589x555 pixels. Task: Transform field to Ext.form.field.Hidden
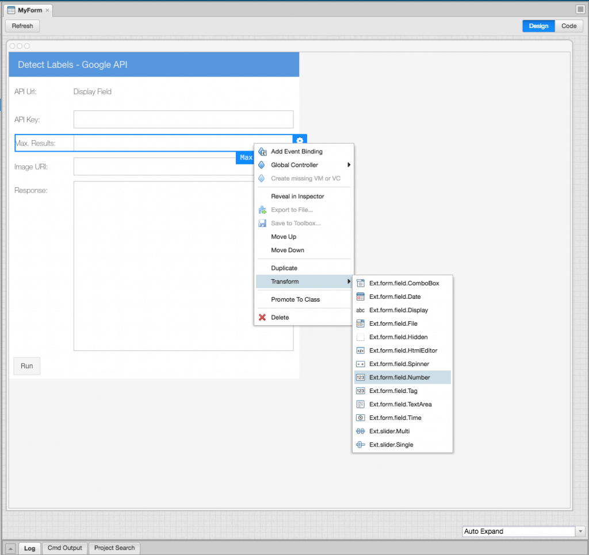pyautogui.click(x=402, y=337)
